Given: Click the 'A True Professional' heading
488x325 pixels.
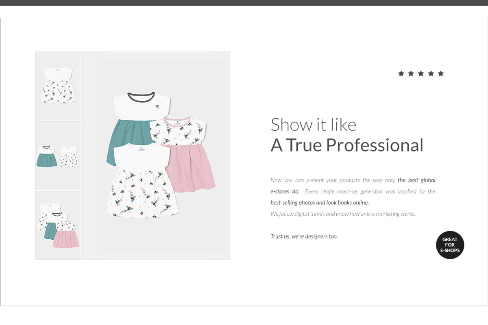Looking at the screenshot, I should click(x=347, y=145).
